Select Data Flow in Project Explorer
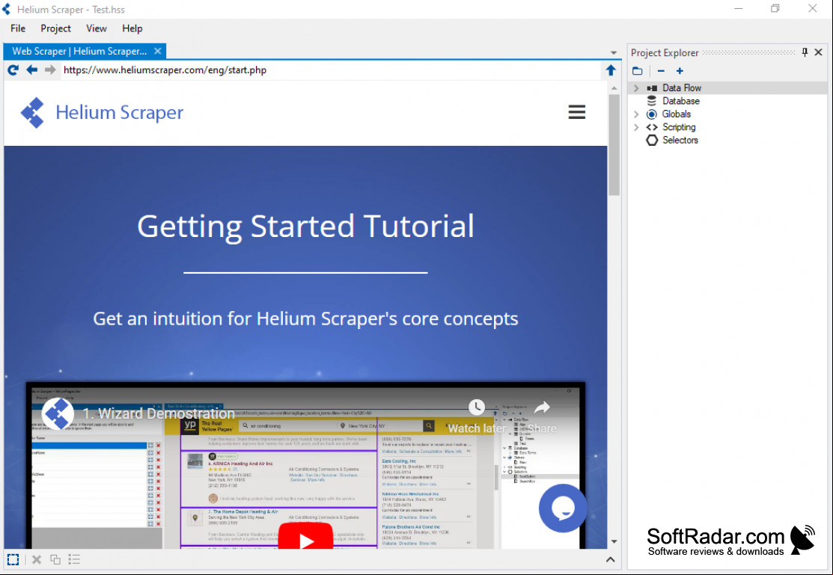The height and width of the screenshot is (575, 833). (x=682, y=87)
